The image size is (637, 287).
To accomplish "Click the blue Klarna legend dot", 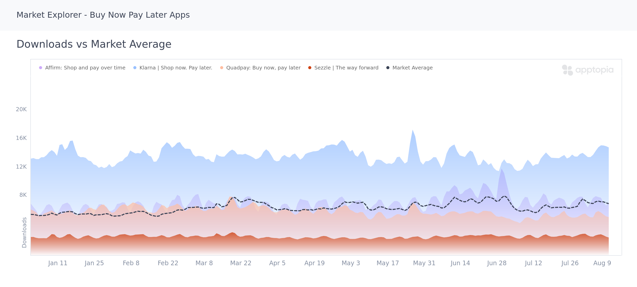I will (135, 68).
